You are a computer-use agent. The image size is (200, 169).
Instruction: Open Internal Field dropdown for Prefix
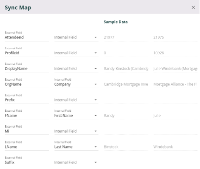tap(76, 100)
